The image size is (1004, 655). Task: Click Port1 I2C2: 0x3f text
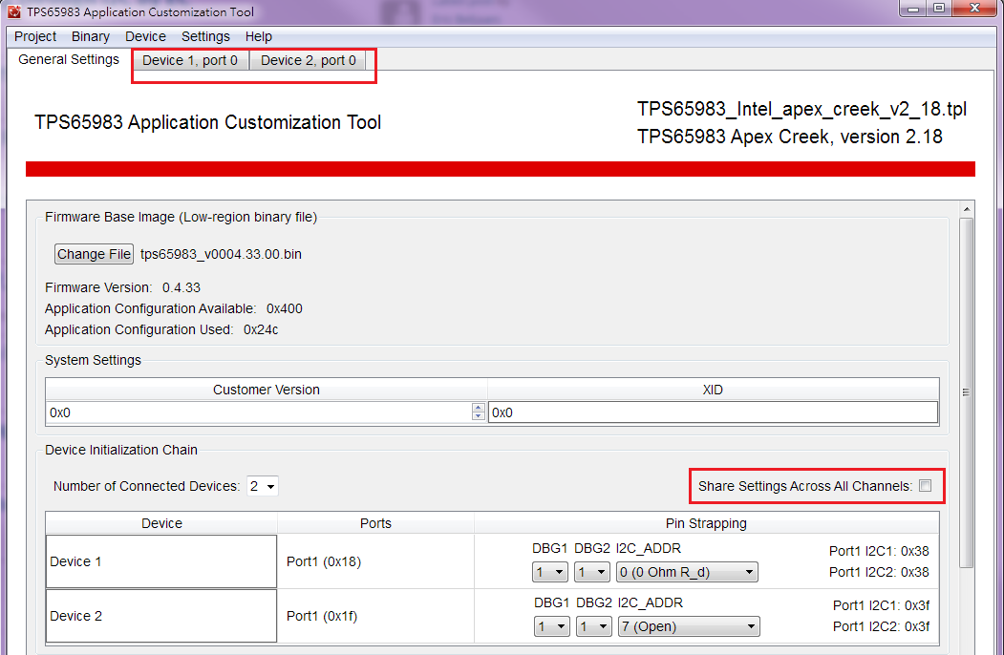[x=881, y=626]
